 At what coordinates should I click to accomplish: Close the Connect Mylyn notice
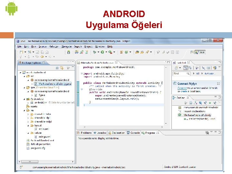pyautogui.click(x=218, y=83)
